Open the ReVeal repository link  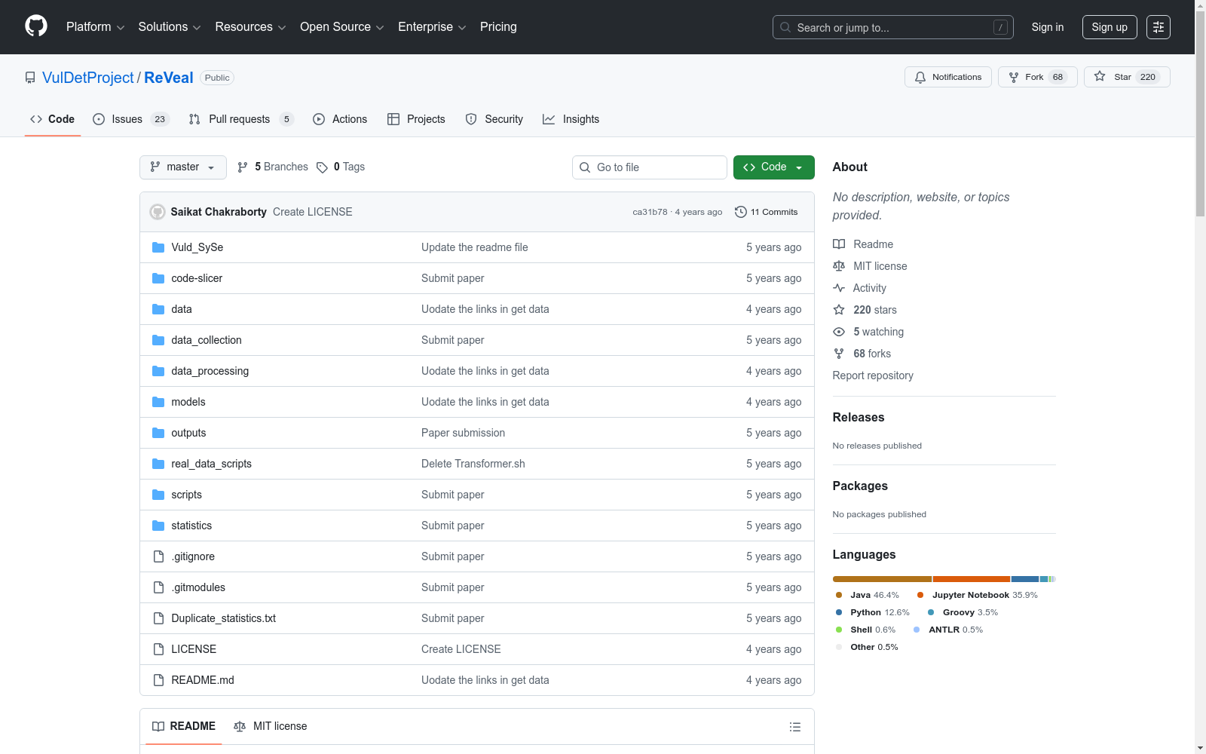pyautogui.click(x=169, y=78)
